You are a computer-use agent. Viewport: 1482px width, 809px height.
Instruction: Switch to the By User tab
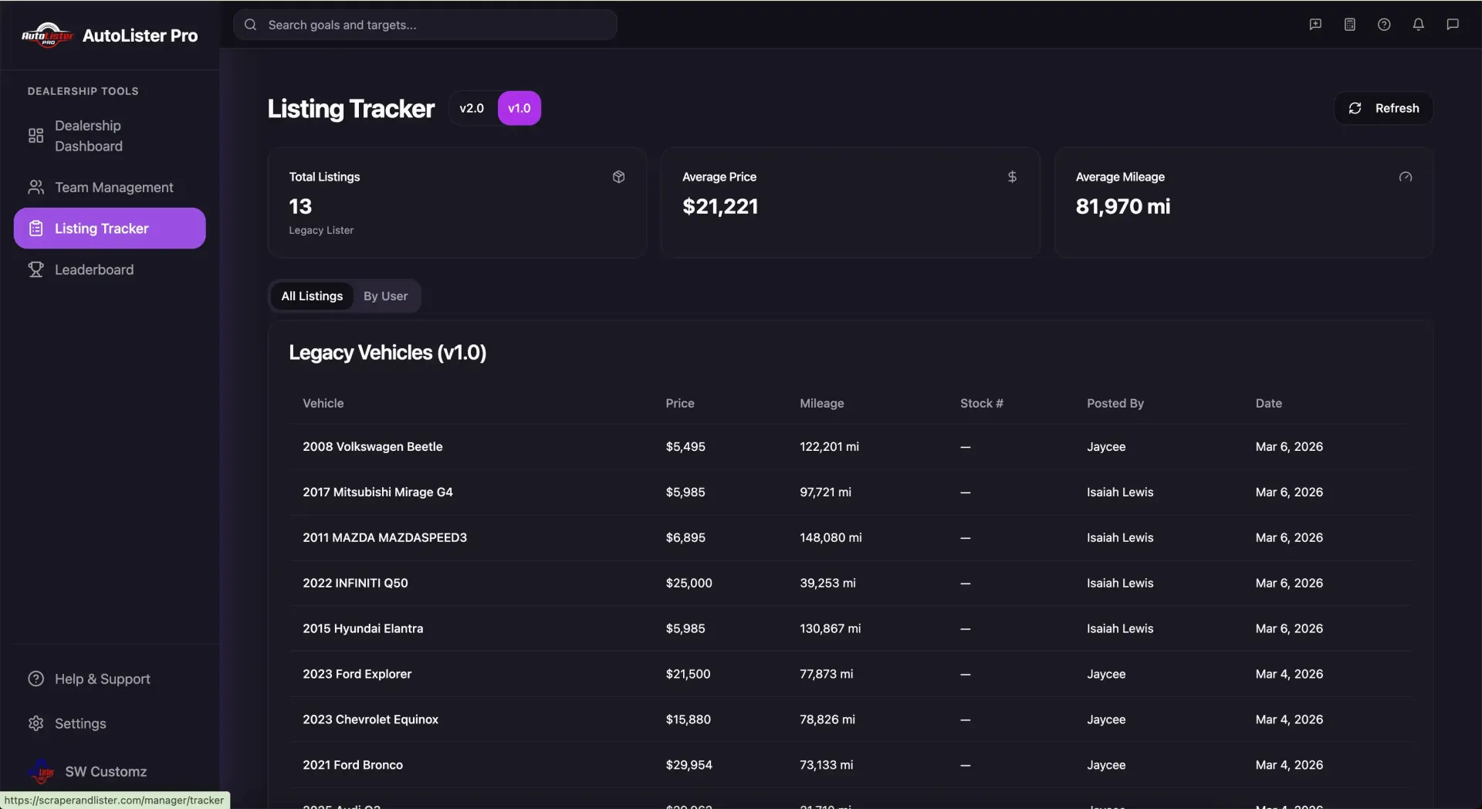tap(385, 296)
